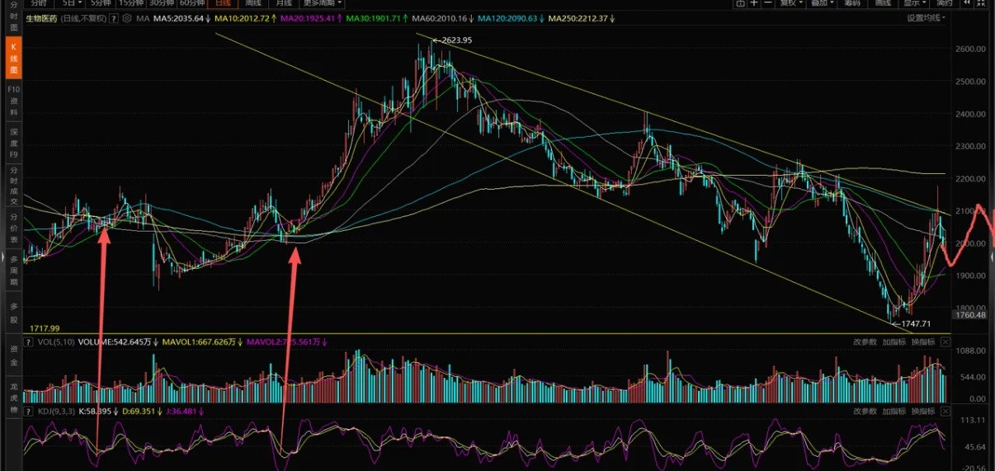Screen dimensions: 995x471
Task: Click the MA5:2035.64 value label
Action: coord(178,18)
